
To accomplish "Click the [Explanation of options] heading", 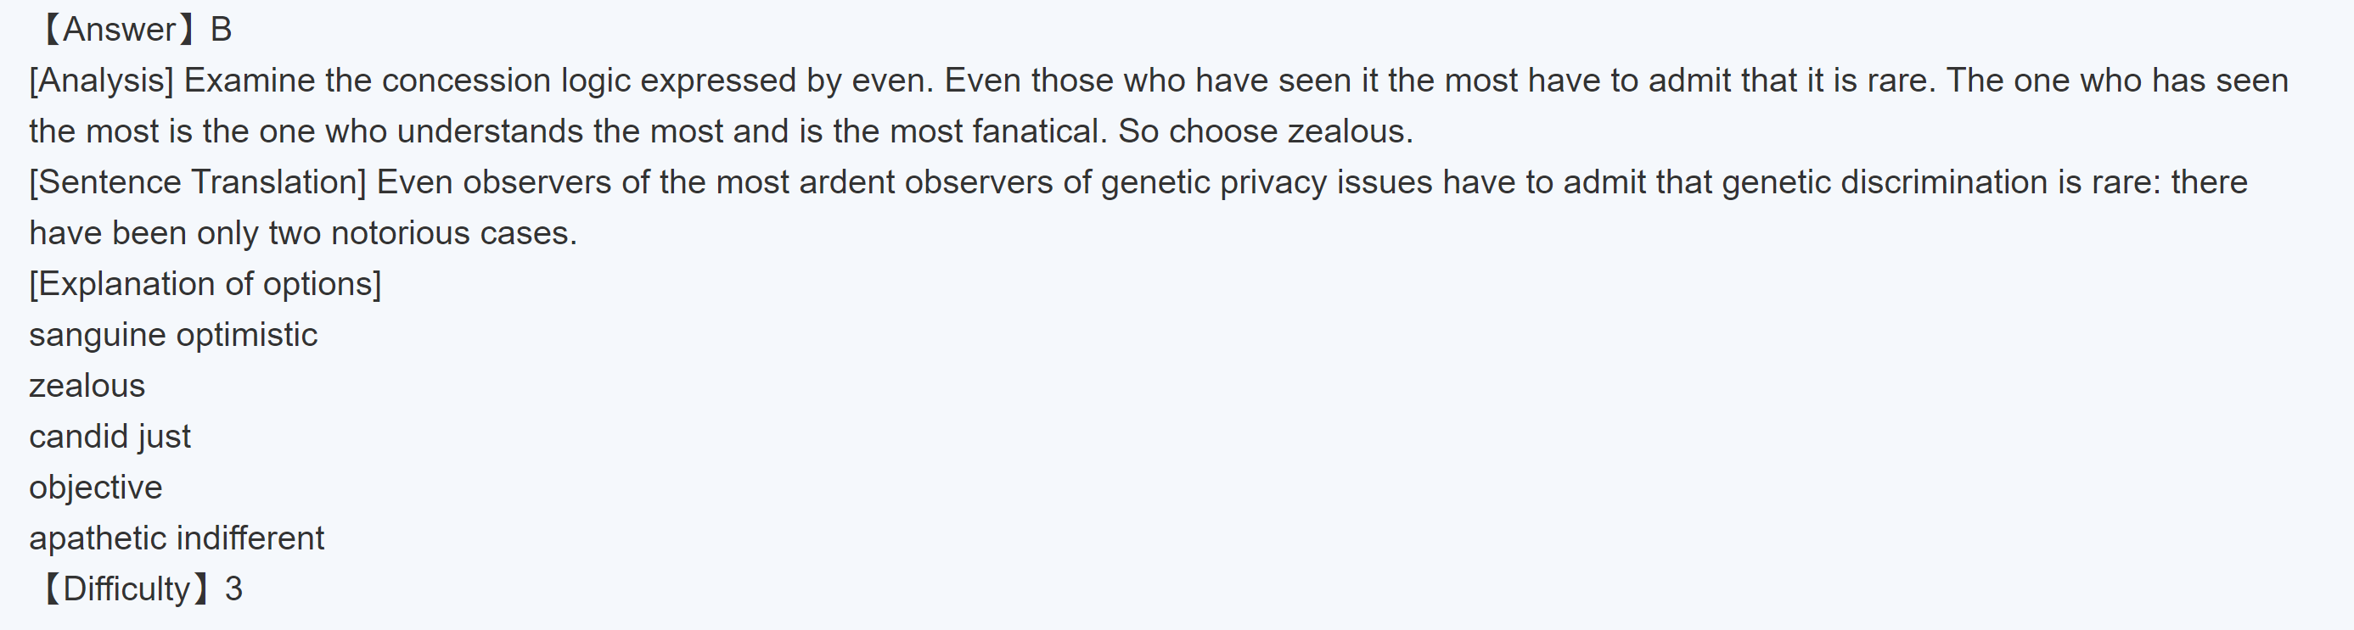I will point(205,284).
